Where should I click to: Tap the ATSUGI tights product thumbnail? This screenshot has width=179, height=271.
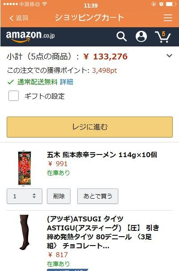click(x=24, y=232)
